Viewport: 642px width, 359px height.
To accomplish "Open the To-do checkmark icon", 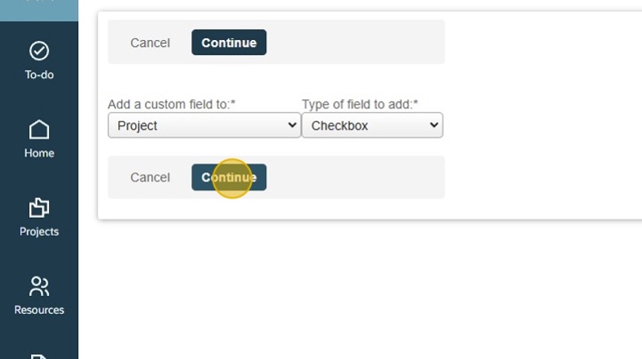I will coord(39,50).
